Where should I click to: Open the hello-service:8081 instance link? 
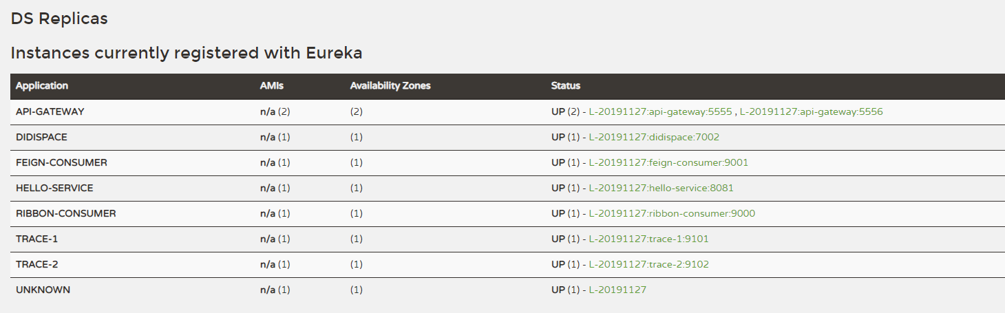[666, 188]
